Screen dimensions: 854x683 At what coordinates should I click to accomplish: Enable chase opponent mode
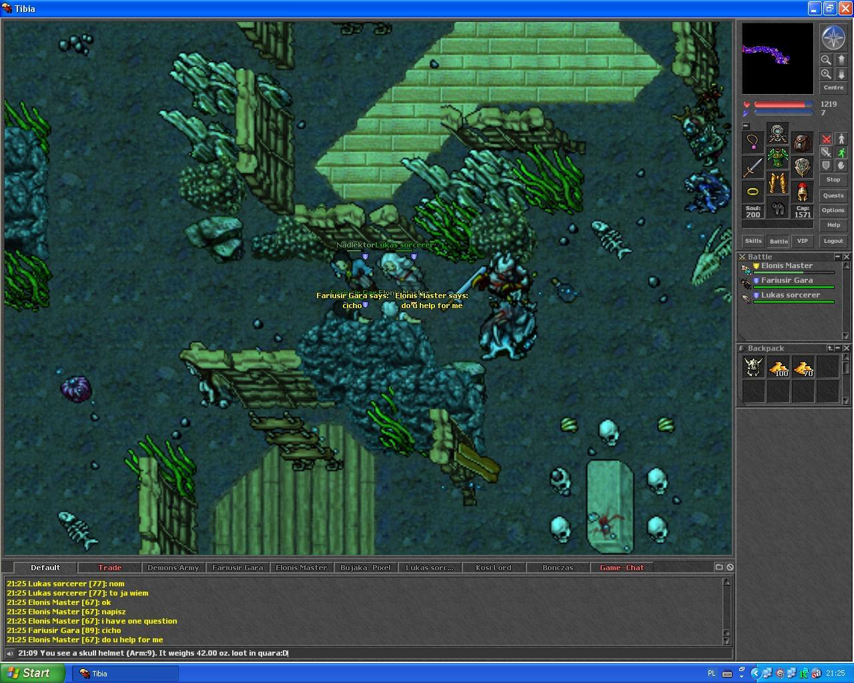coord(841,152)
